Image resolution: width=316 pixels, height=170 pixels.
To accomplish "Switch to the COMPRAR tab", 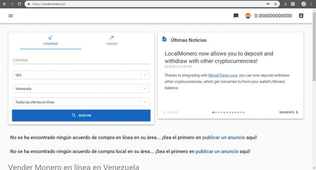I will 51,40.
